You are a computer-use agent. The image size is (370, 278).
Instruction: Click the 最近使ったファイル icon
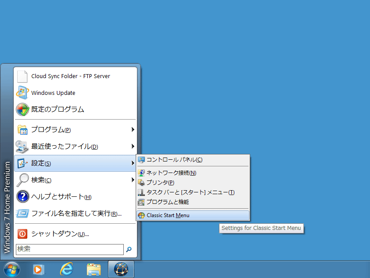(x=22, y=147)
